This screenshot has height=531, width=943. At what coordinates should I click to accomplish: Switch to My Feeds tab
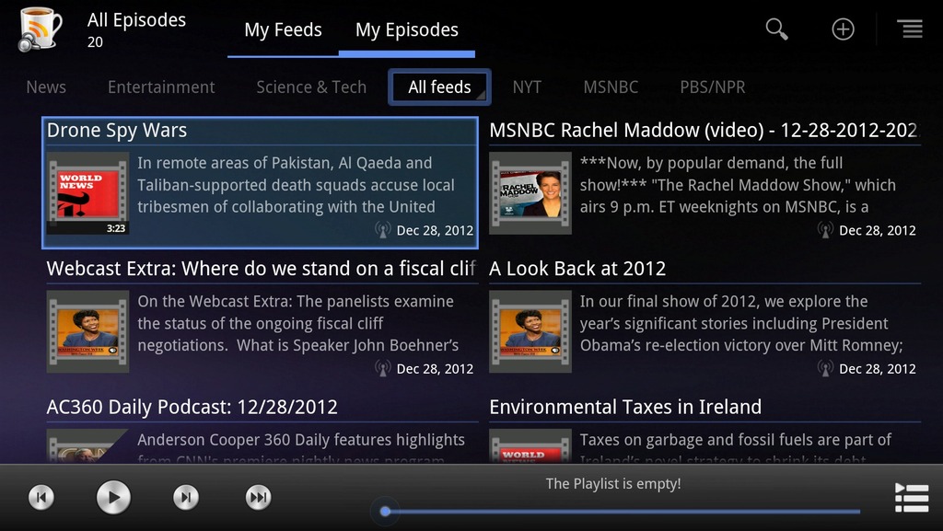tap(283, 30)
